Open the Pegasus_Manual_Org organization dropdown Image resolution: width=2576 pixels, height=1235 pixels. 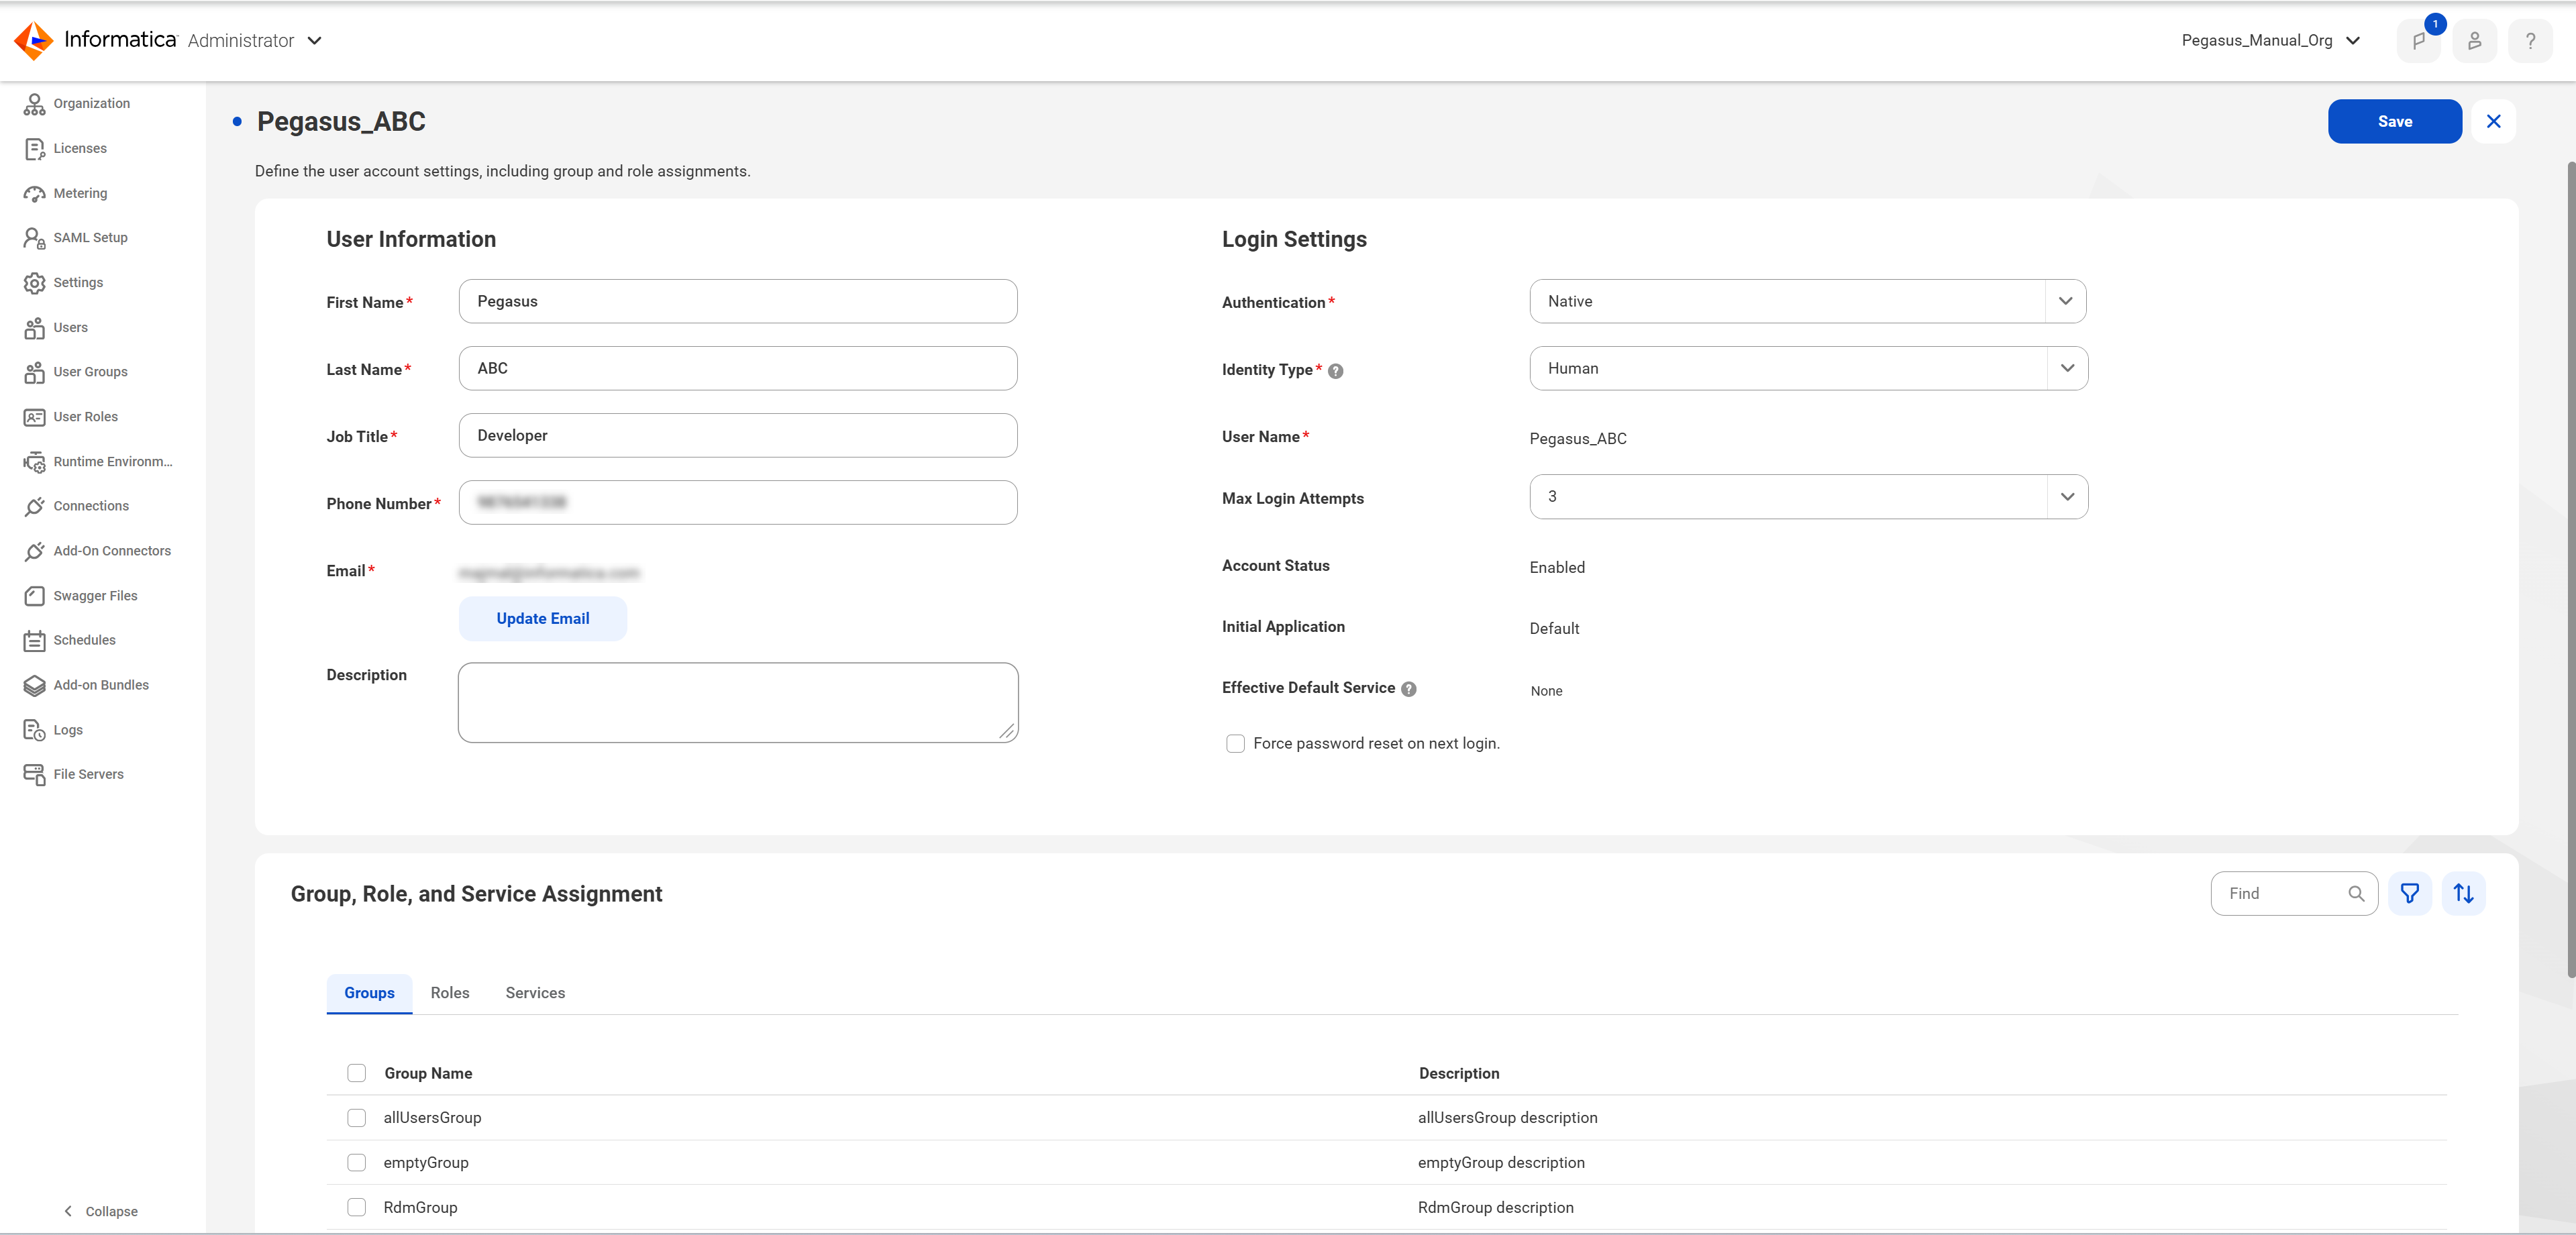pos(2270,41)
